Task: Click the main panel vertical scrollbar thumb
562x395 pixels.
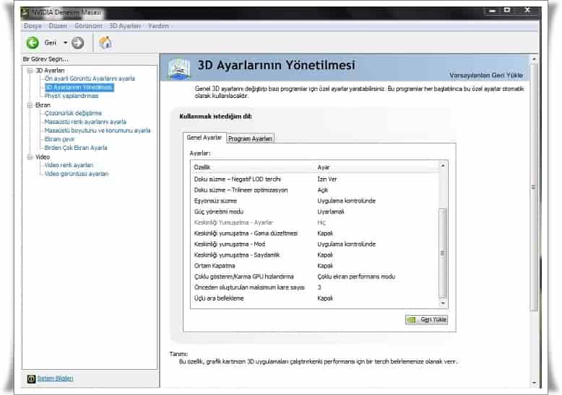Action: (534, 187)
